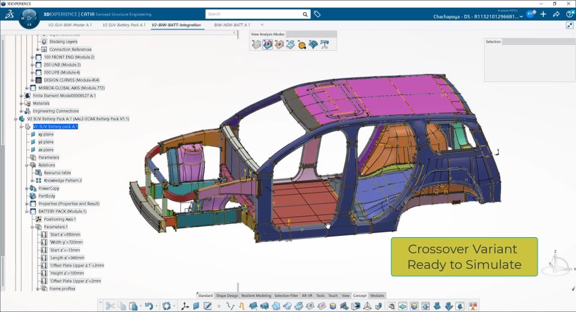Collapse the V2 SUV Battery Pack A.1 product node

(x=16, y=119)
